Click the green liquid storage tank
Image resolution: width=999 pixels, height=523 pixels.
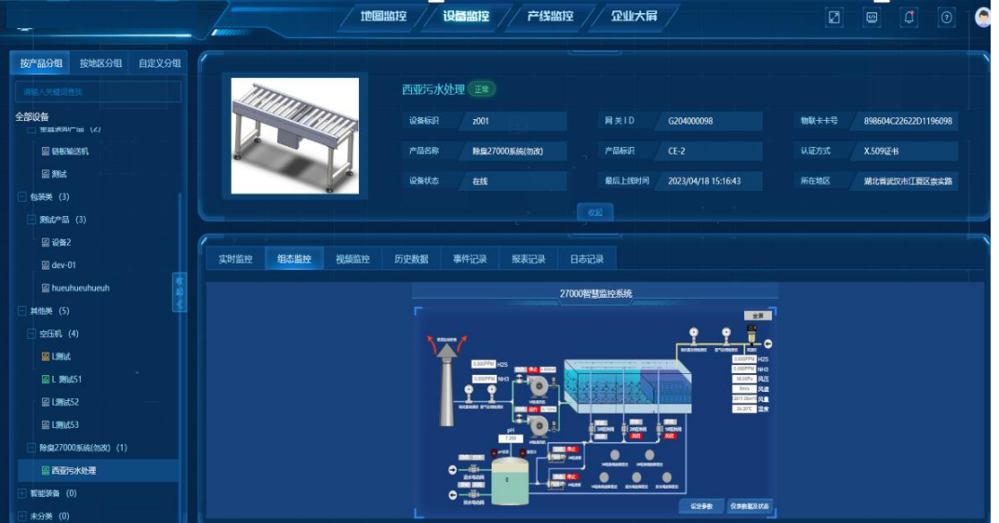click(x=510, y=481)
